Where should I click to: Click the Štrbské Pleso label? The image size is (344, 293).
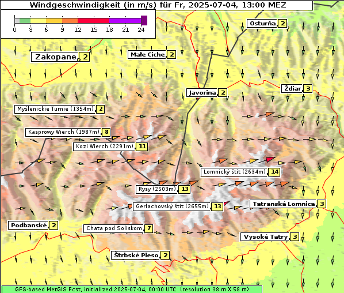[136, 255]
